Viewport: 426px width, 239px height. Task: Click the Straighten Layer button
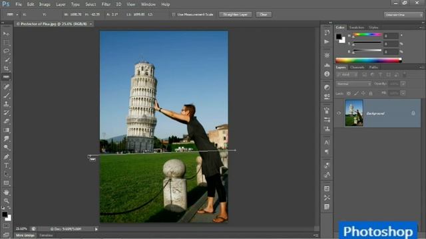[235, 15]
